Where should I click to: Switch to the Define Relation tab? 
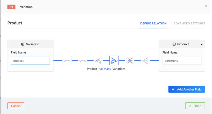pos(153,23)
